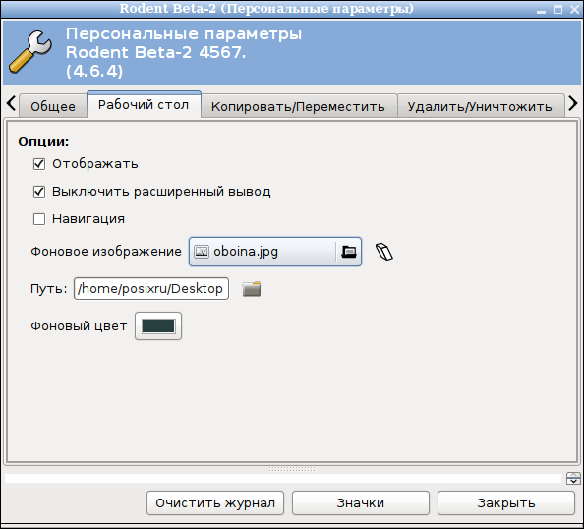Viewport: 584px width, 529px height.
Task: Click the "Фоновое изображение" label
Action: (x=106, y=252)
